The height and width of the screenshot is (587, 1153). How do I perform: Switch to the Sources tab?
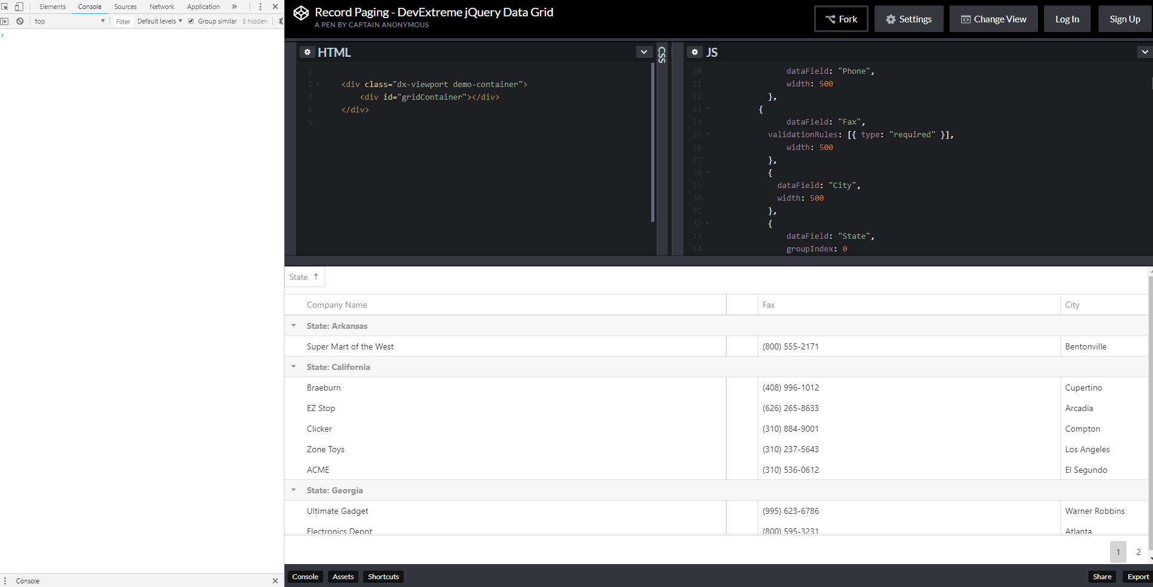coord(125,7)
